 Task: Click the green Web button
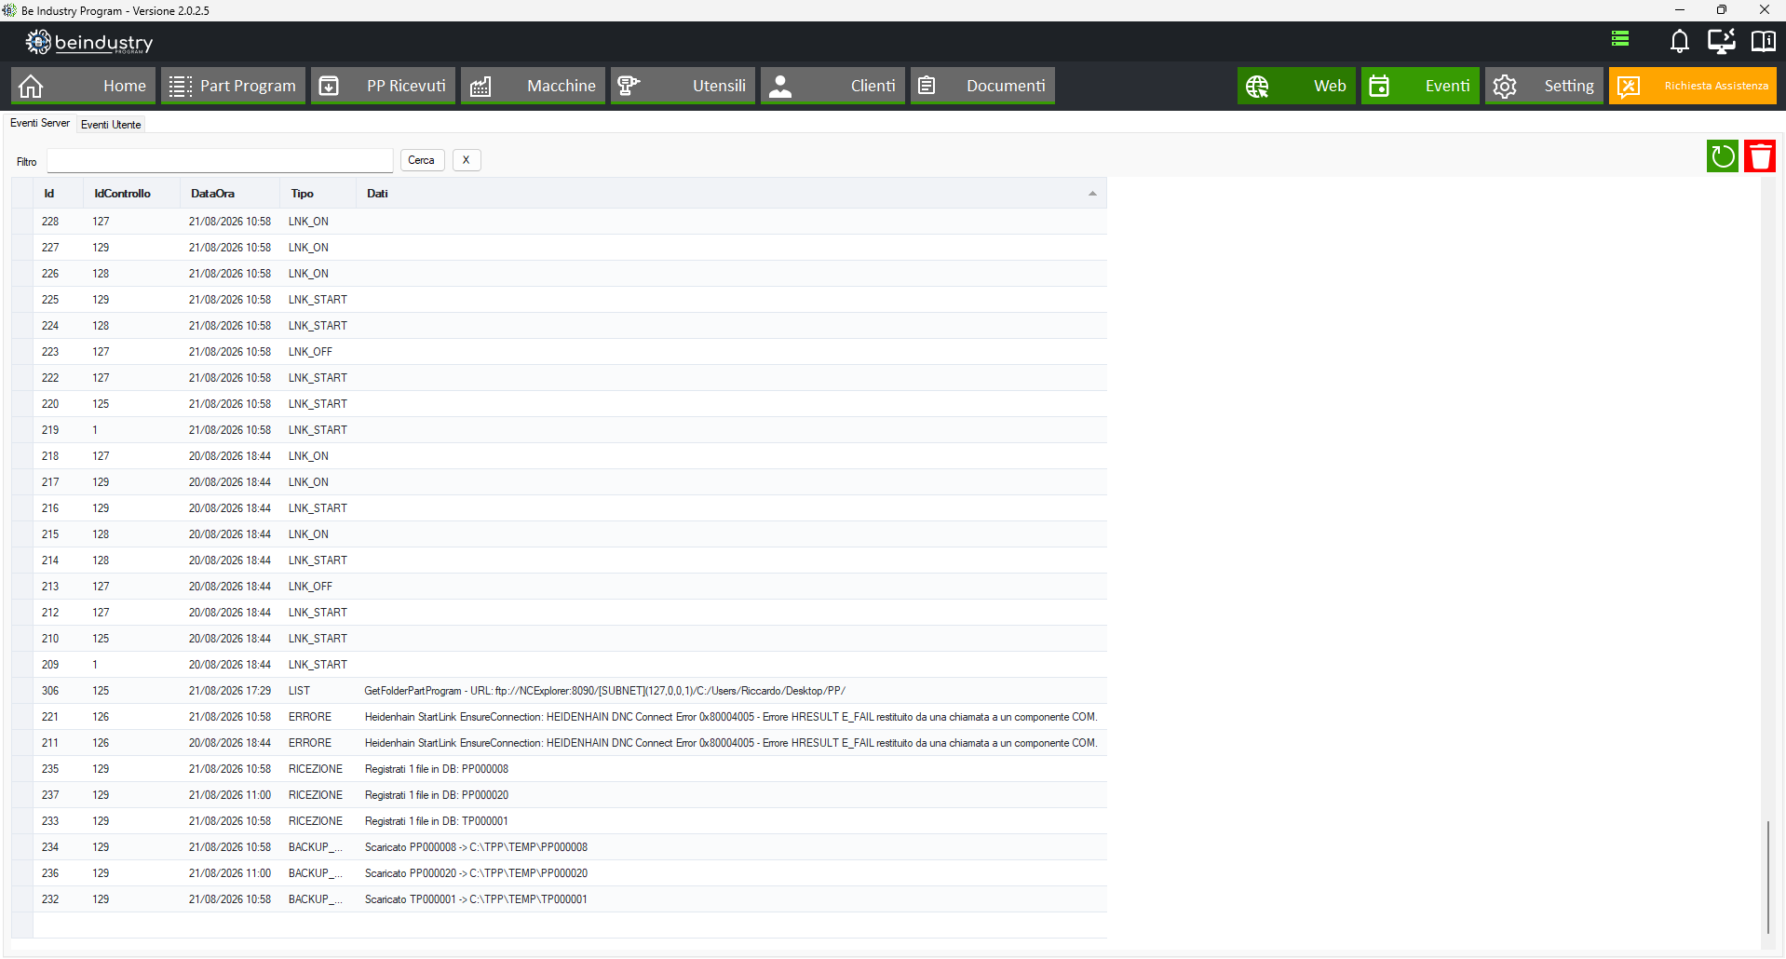pos(1296,86)
